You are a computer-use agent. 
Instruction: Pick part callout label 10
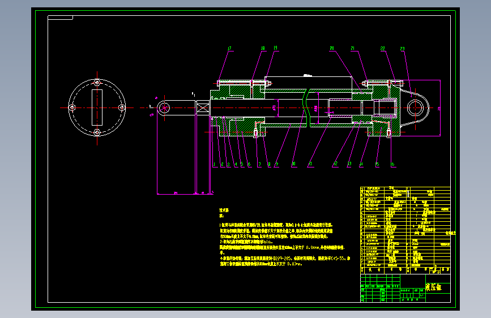click(293, 164)
